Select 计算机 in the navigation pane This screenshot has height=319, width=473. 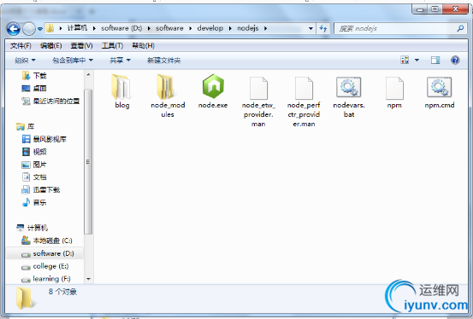coord(32,228)
